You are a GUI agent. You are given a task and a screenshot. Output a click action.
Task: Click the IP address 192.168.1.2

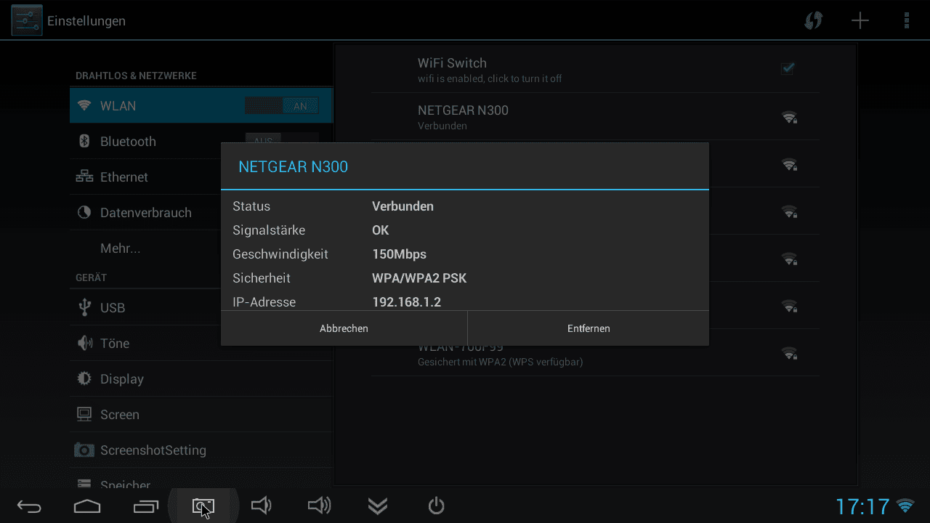tap(406, 302)
